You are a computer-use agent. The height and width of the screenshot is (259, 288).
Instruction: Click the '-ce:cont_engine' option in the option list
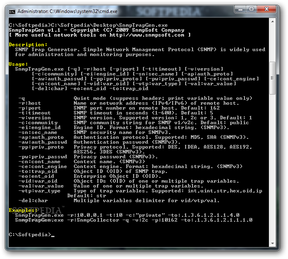[43, 166]
